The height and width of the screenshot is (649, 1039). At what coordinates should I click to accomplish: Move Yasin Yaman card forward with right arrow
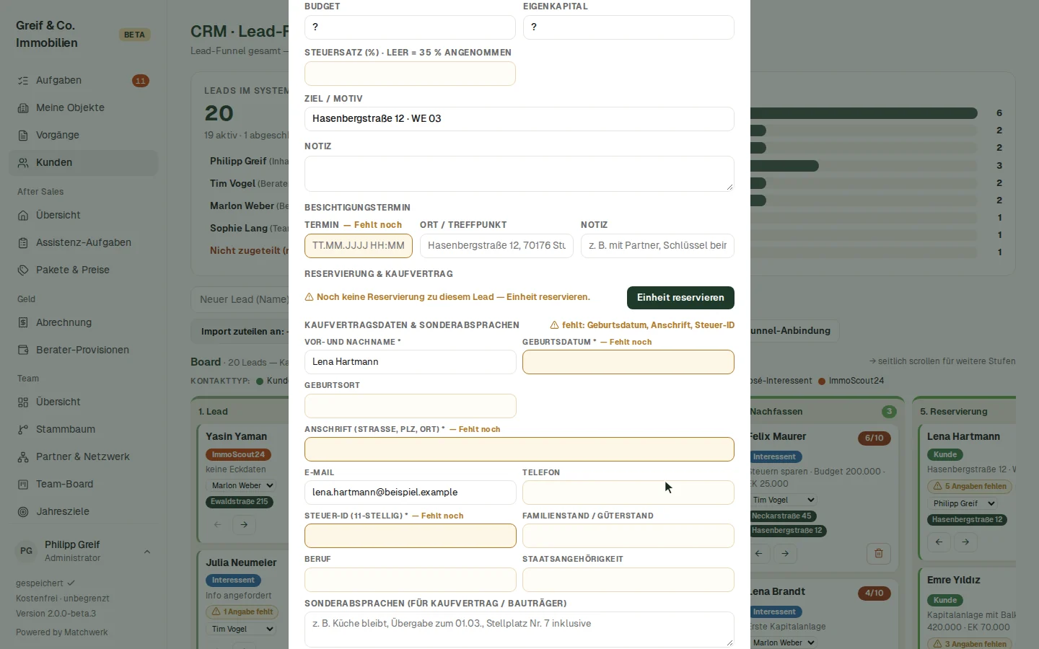244,525
